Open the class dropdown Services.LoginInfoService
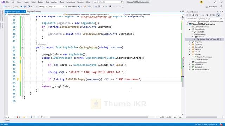225x126 pixels. 94,15
